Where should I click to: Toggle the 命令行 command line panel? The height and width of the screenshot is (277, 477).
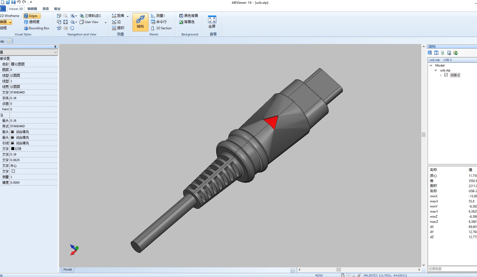(x=159, y=22)
